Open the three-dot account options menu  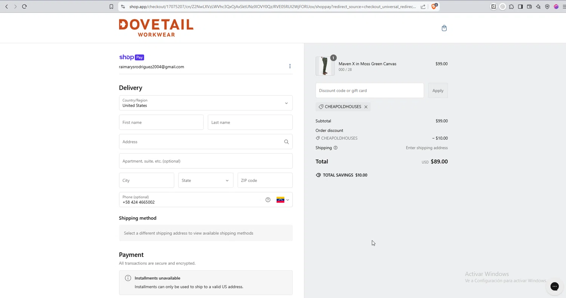point(290,66)
